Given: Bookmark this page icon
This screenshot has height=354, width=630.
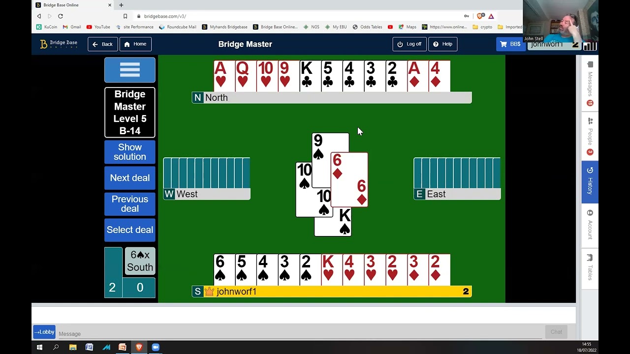Looking at the screenshot, I should click(x=125, y=16).
